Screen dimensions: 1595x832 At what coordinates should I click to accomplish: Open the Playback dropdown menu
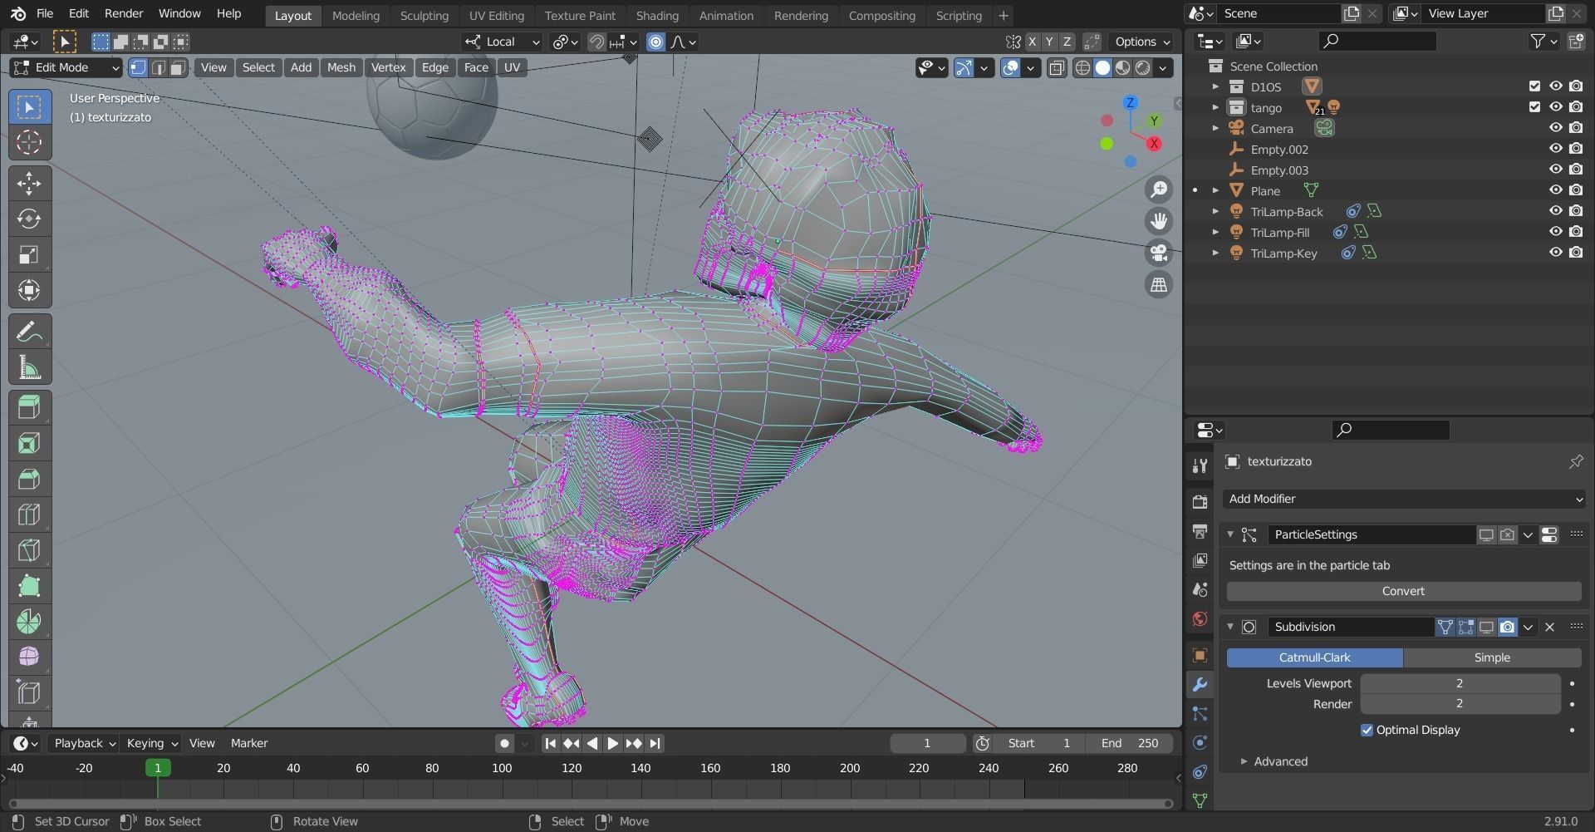(85, 744)
